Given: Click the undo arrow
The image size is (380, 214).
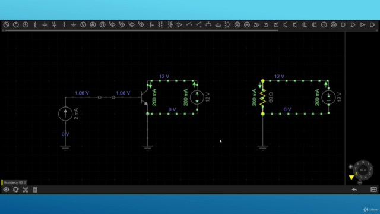Looking at the screenshot, I should tap(354, 190).
